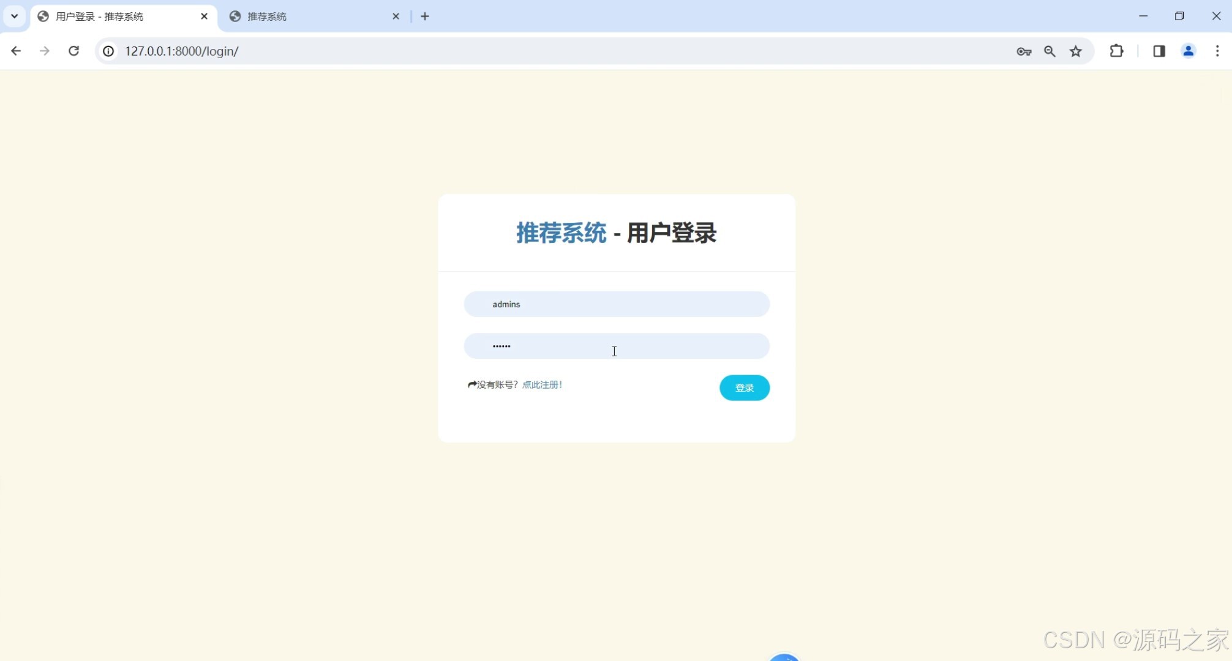This screenshot has height=661, width=1232.
Task: Click the 登录 login button
Action: [x=744, y=387]
